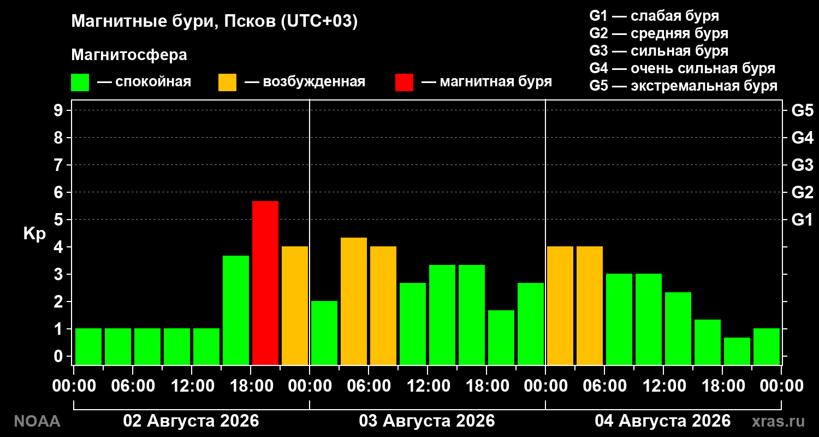The width and height of the screenshot is (819, 437).
Task: Click the G5 scale label on right axis
Action: 802,110
